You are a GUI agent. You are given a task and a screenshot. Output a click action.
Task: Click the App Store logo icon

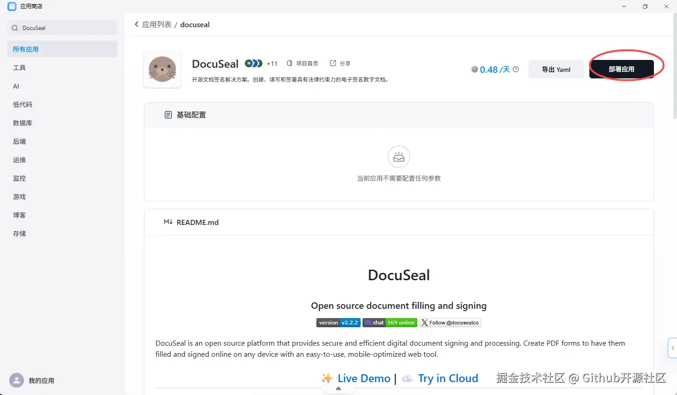click(12, 6)
